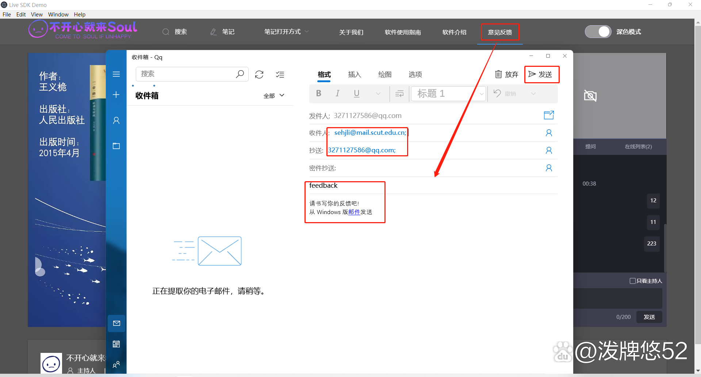Pop out message in new window
This screenshot has height=377, width=701.
pos(548,115)
